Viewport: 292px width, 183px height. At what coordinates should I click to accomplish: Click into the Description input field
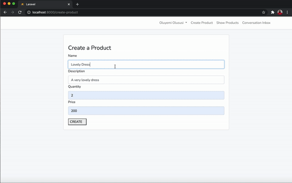click(x=146, y=80)
